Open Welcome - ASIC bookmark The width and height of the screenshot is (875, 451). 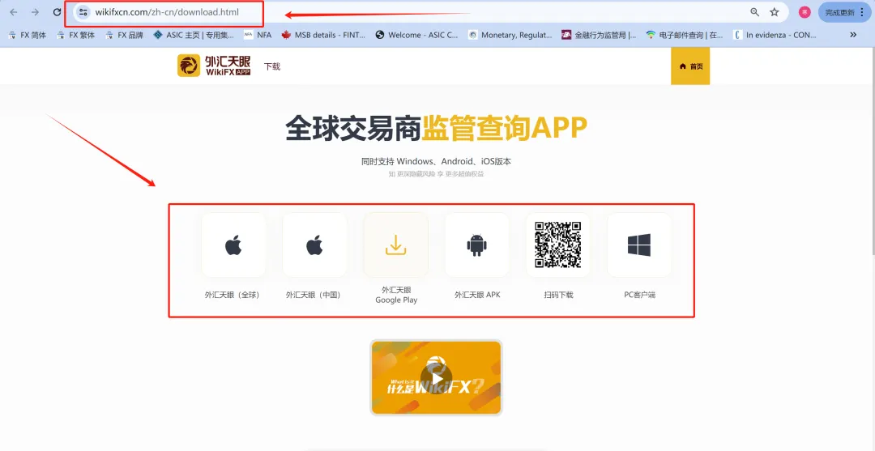417,35
